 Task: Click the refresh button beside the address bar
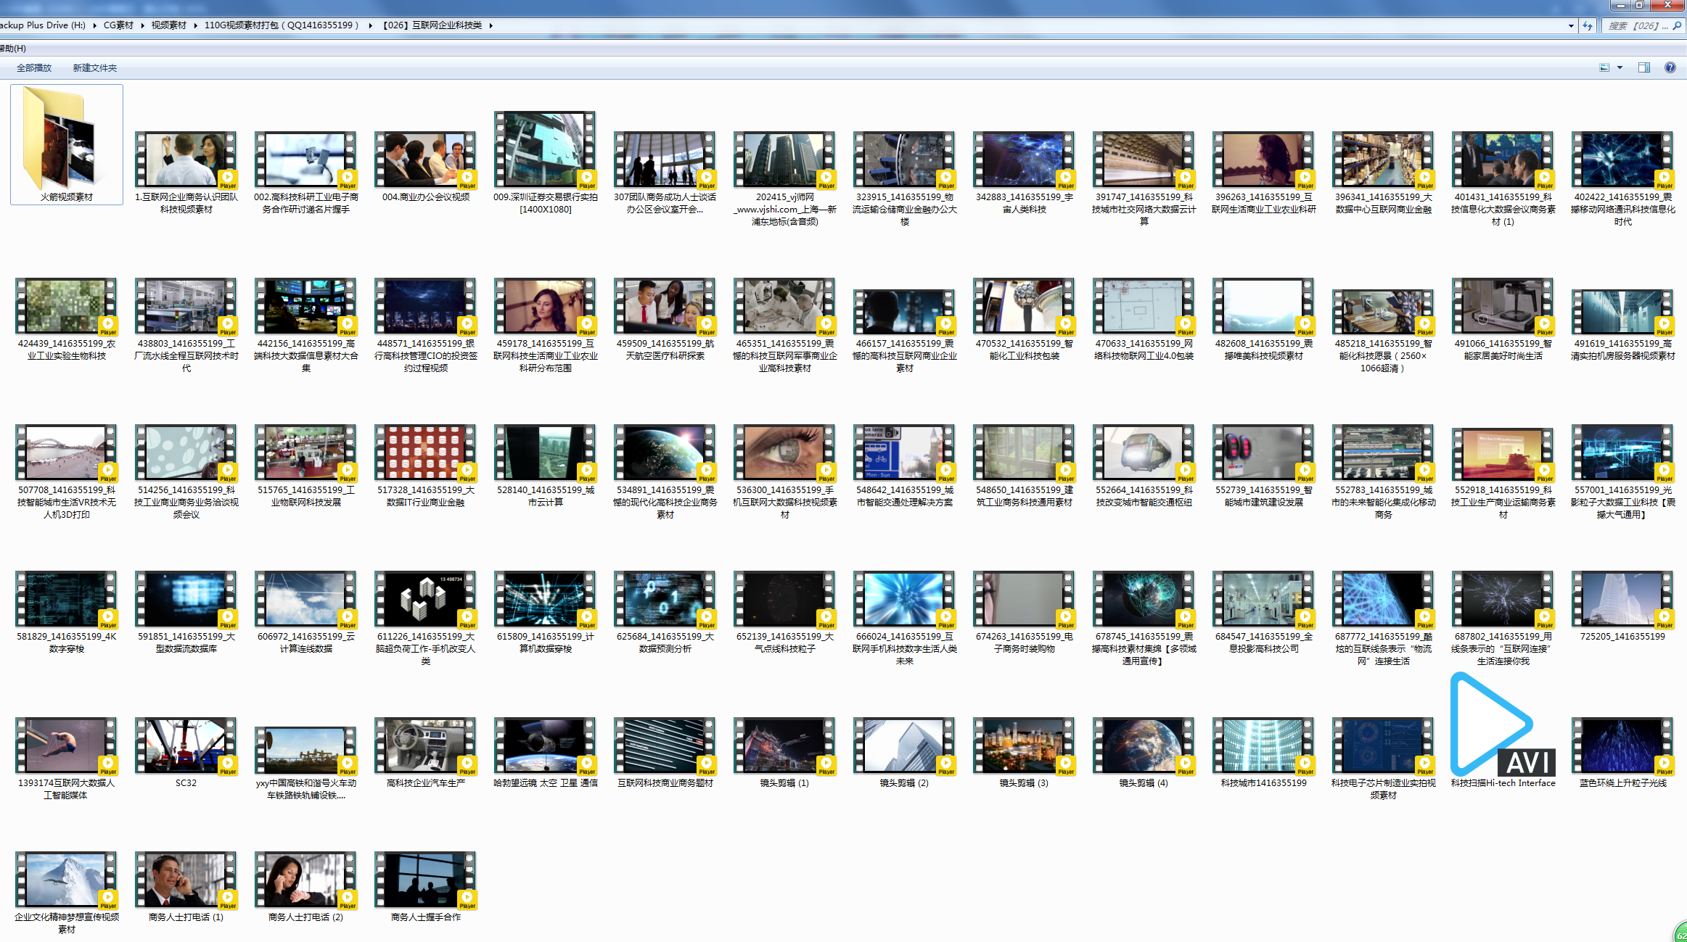(1588, 25)
